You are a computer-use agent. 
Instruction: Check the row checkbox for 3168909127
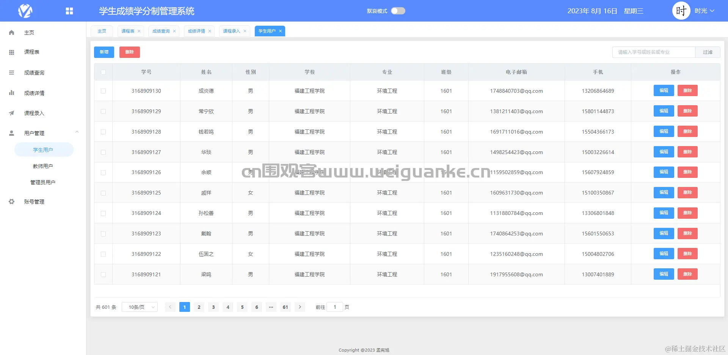(103, 152)
